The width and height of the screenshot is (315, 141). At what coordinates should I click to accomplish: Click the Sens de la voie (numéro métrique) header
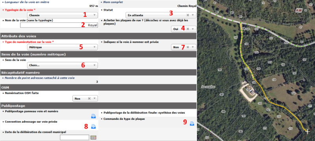[98, 54]
